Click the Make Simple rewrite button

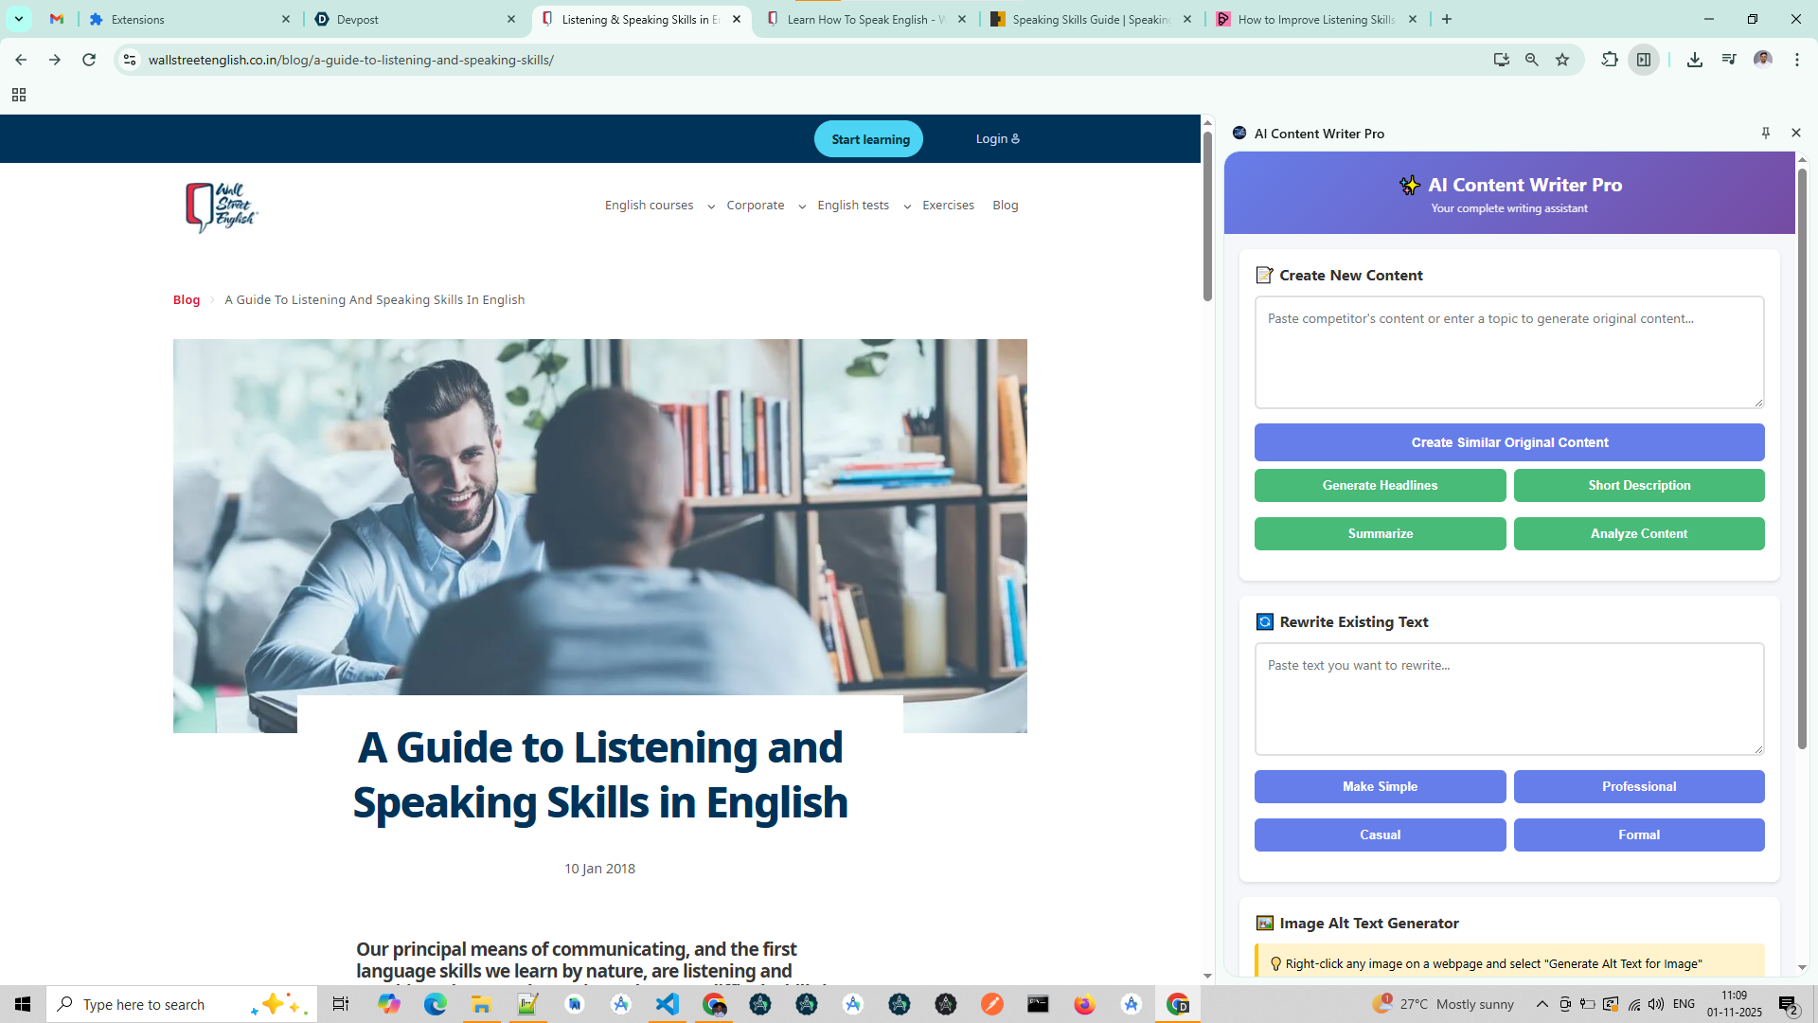(1380, 786)
